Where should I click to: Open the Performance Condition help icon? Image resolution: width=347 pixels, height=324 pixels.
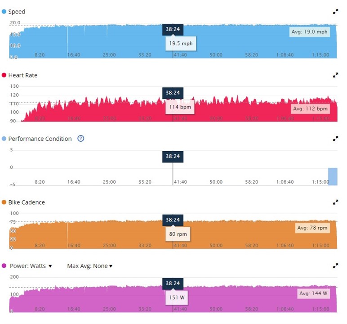click(x=81, y=139)
